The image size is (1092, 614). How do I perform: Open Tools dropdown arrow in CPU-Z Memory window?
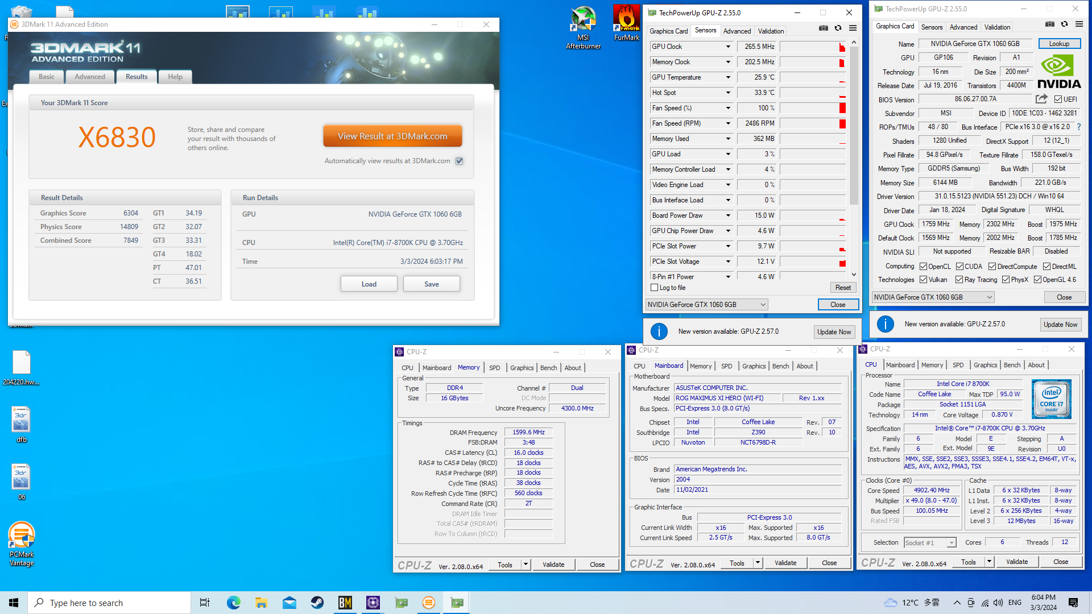[526, 565]
